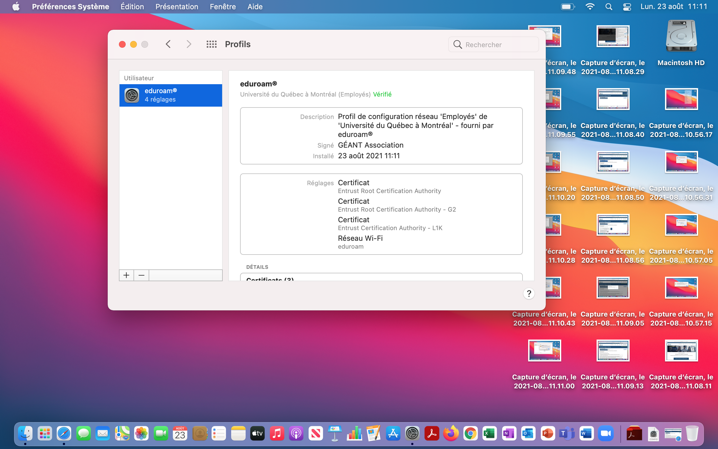Click the battery status icon

568,6
